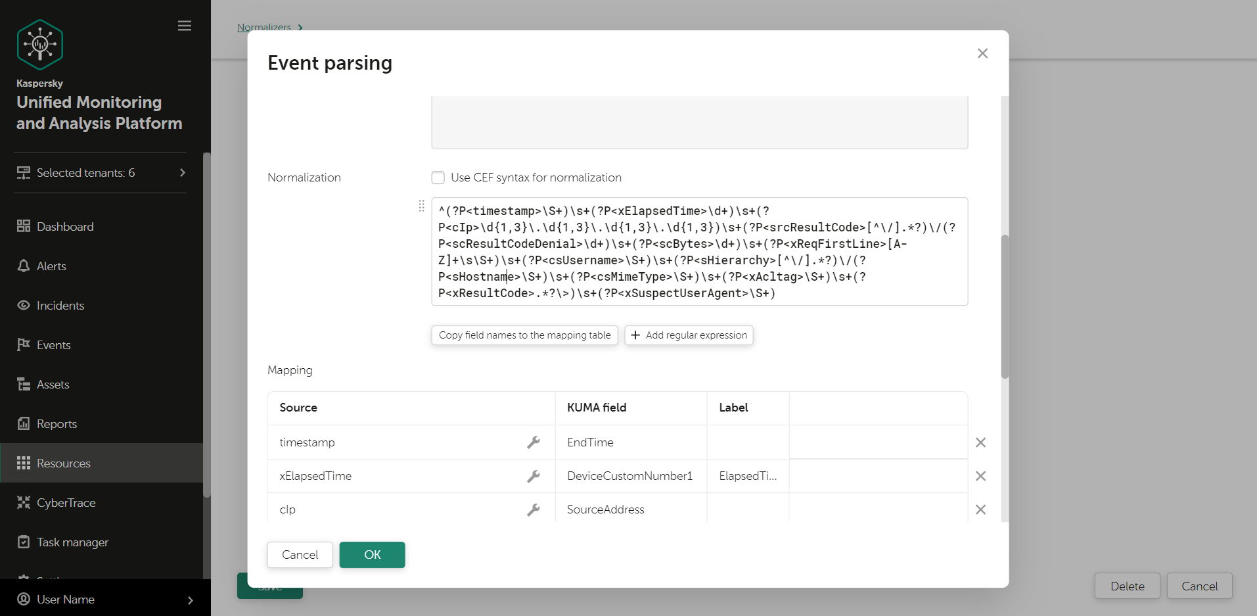Delete the xElapsedTime mapping row

(980, 476)
